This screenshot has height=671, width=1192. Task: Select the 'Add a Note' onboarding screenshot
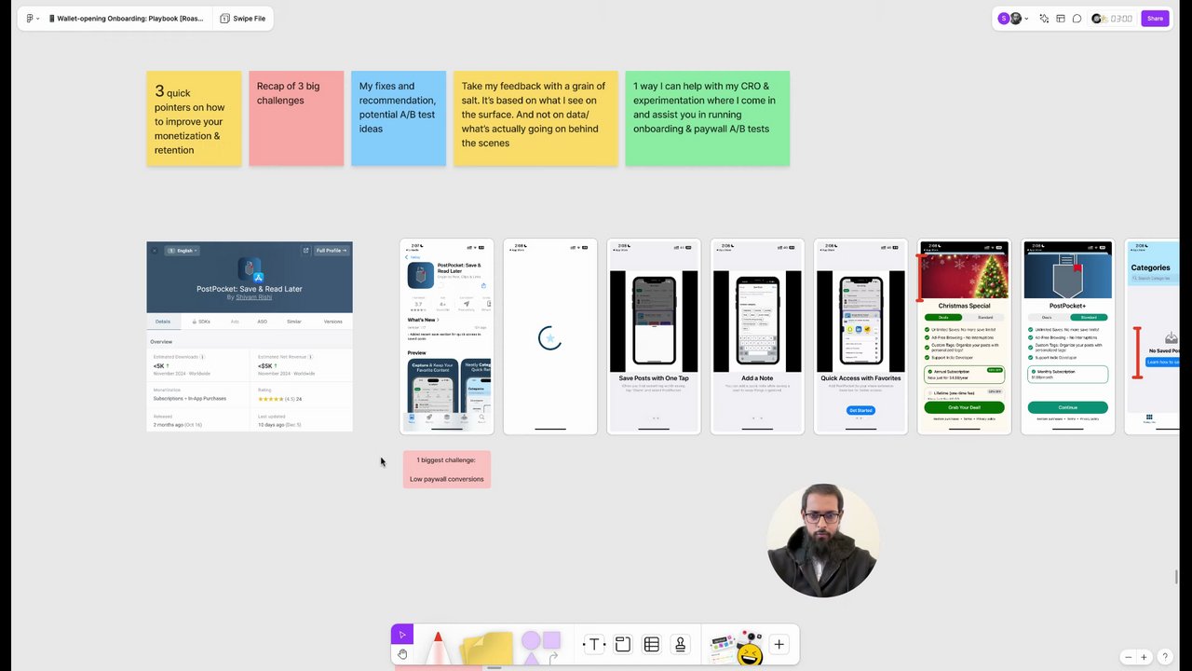[x=757, y=336]
